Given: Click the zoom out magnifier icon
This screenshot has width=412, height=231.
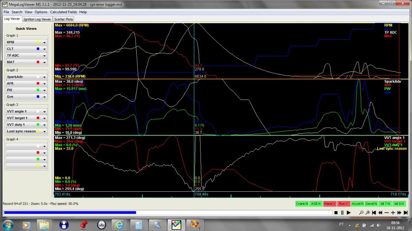Looking at the screenshot, I should pyautogui.click(x=361, y=213).
